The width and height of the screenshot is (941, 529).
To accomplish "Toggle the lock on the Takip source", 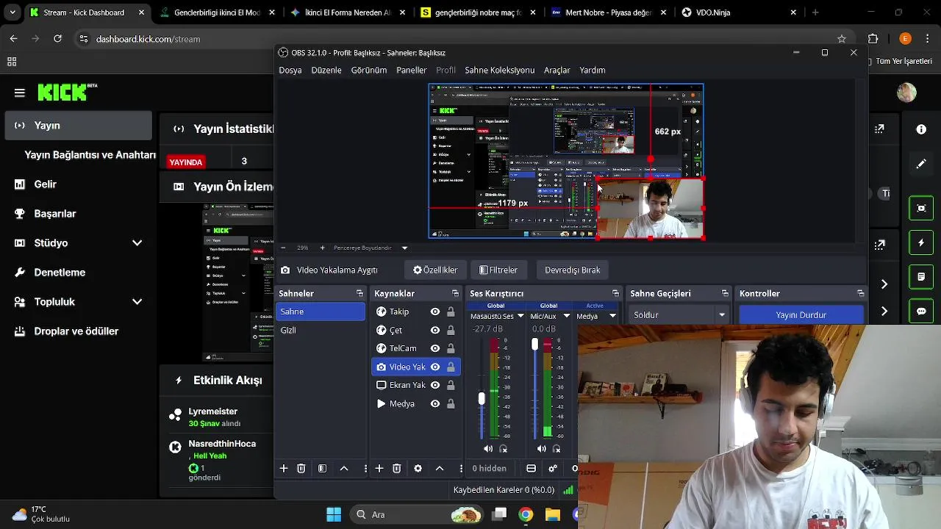I will click(451, 312).
